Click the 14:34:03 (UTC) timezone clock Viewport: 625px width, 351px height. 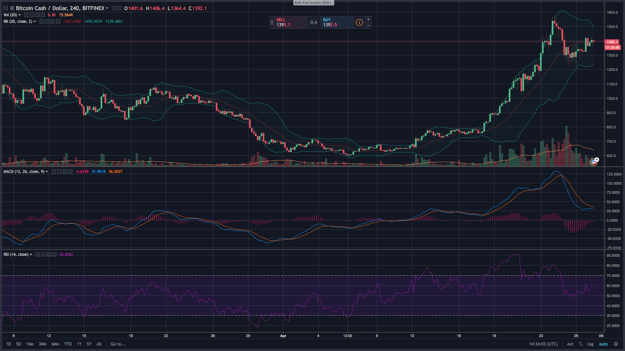(543, 344)
